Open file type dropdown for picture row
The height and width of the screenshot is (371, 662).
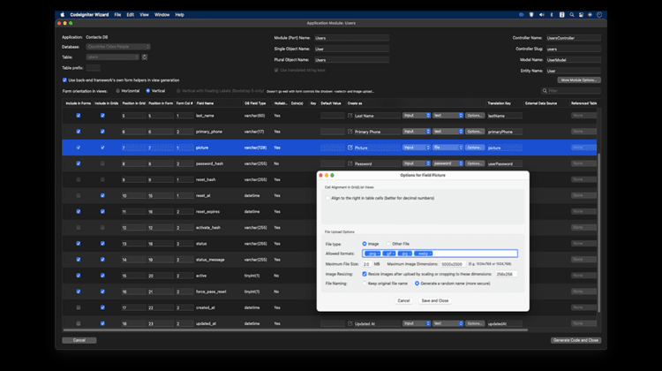pyautogui.click(x=448, y=148)
